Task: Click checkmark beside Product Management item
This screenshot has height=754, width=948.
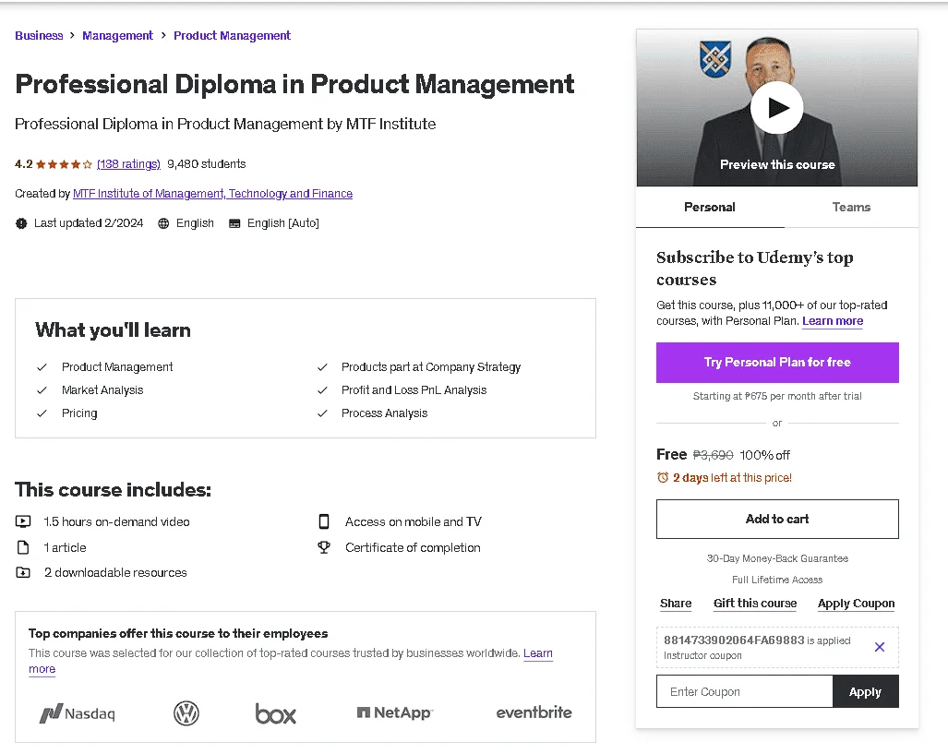Action: (42, 367)
